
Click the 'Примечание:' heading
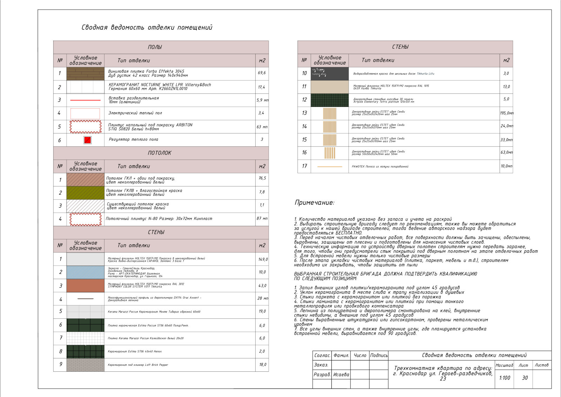point(315,203)
